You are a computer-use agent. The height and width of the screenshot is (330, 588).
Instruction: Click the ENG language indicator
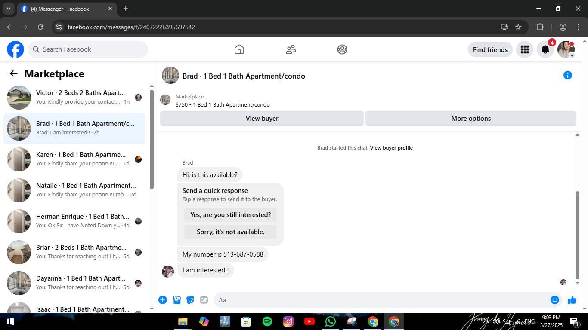pyautogui.click(x=529, y=321)
